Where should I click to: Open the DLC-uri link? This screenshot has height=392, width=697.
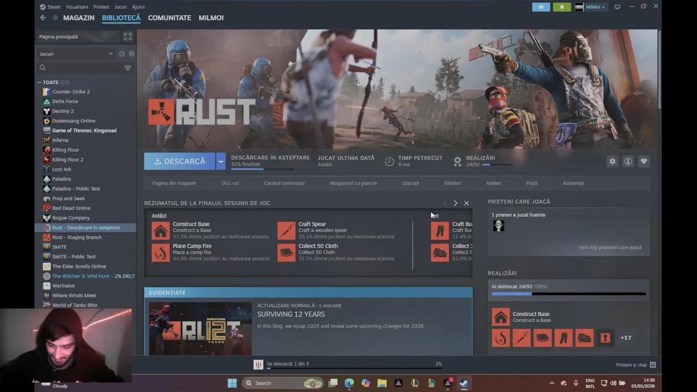pyautogui.click(x=230, y=183)
